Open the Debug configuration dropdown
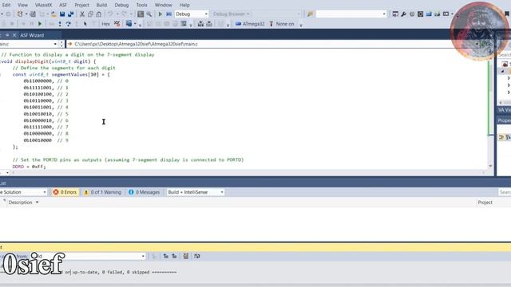The width and height of the screenshot is (511, 287). pyautogui.click(x=192, y=14)
